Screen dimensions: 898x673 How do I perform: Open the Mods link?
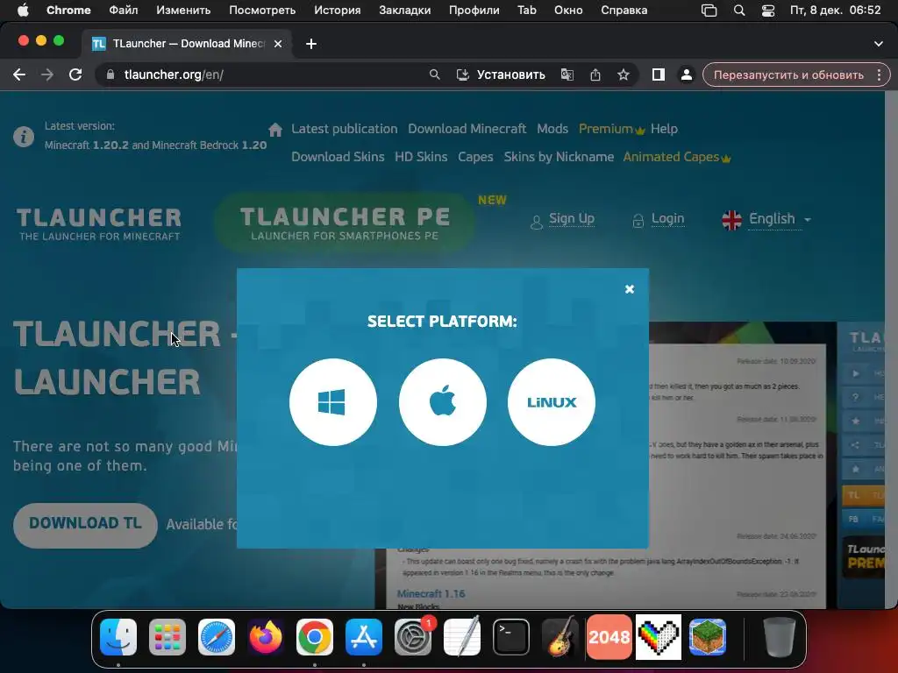[x=552, y=129]
